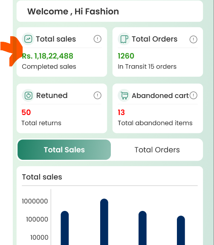
Task: Click the Rs. 1,18,22,488 sales amount
Action: pos(47,56)
